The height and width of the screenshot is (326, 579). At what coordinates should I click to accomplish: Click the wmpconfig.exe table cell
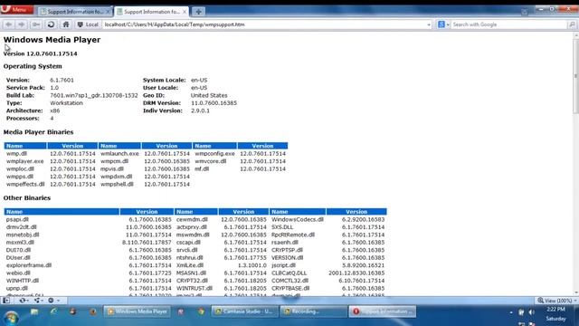pos(214,153)
